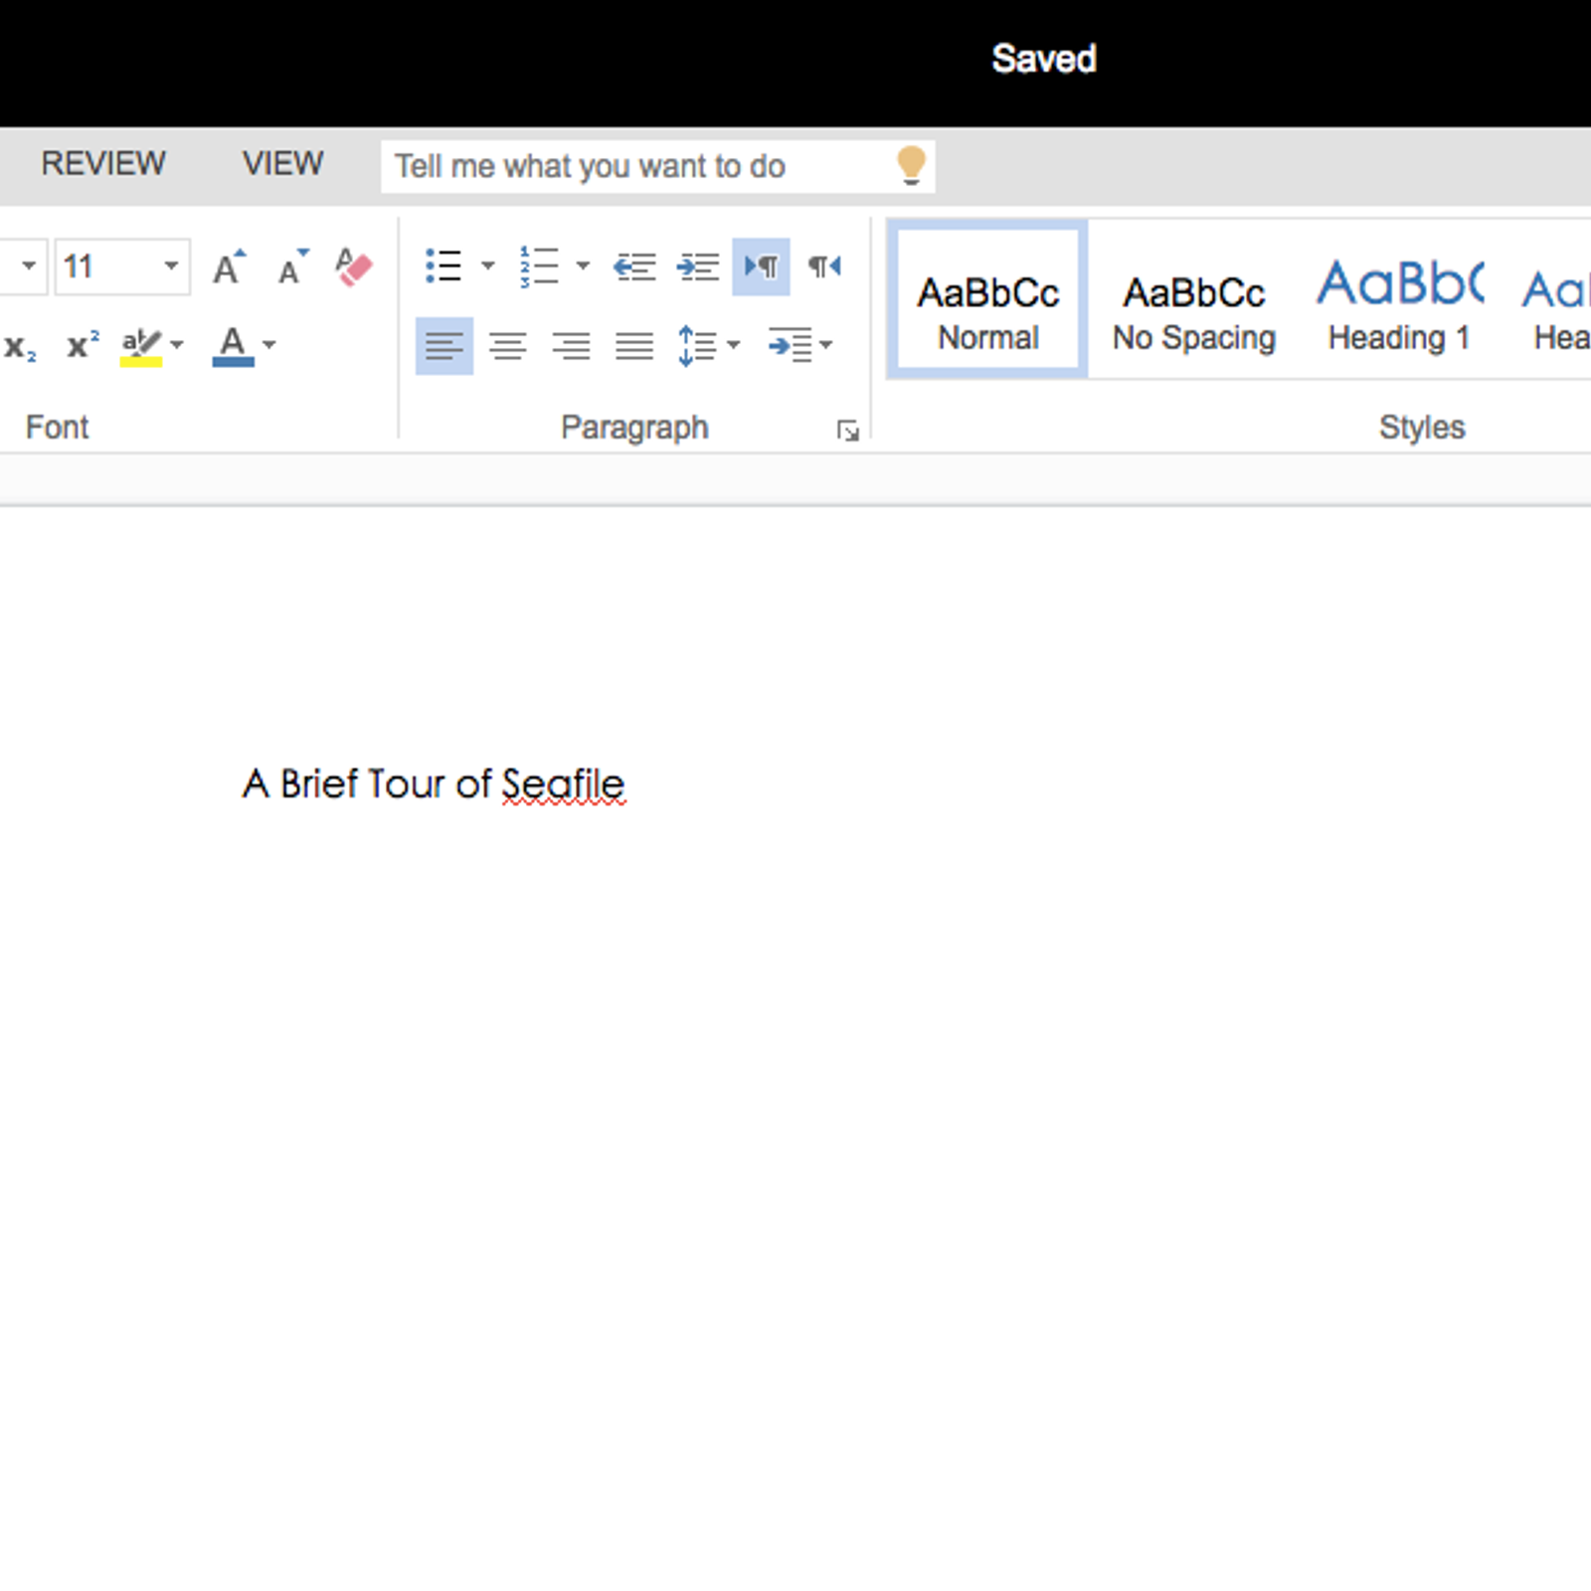Click the text 'A Brief Tour of Seafile'
Image resolution: width=1591 pixels, height=1591 pixels.
tap(434, 785)
